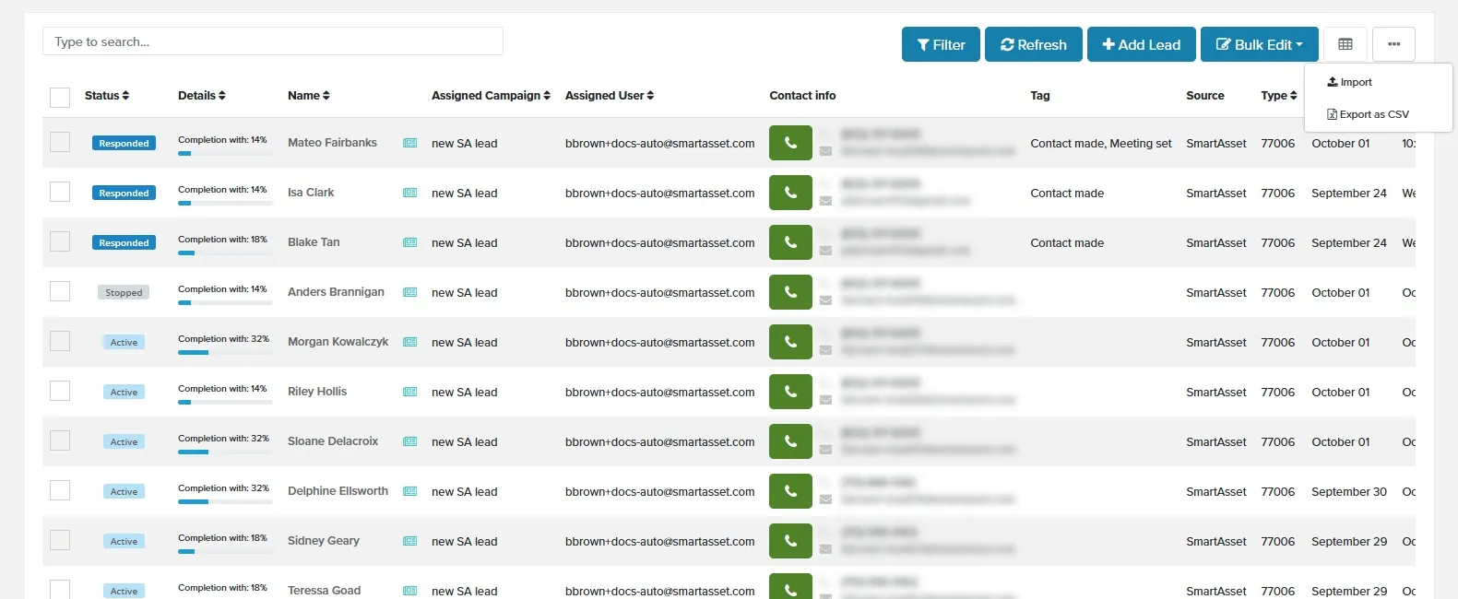1458x599 pixels.
Task: Check the box for Isa Clark
Action: (x=60, y=191)
